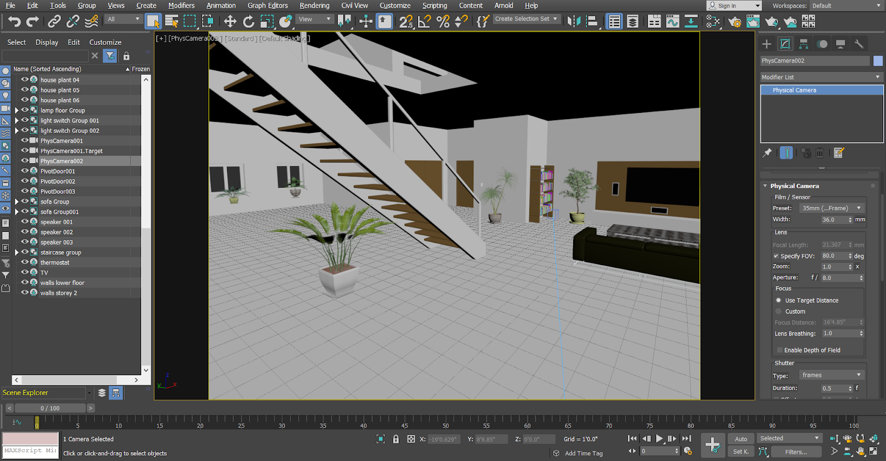The image size is (886, 461).
Task: Activate the Select Object tool
Action: point(153,22)
